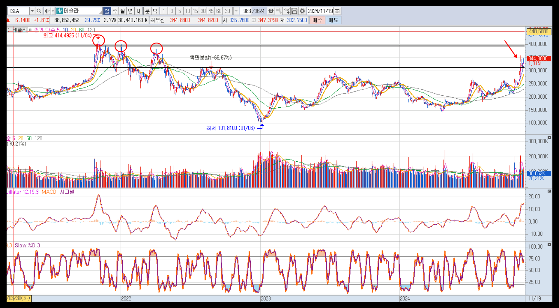This screenshot has width=559, height=308.
Task: Click the 2024/11/19 date field
Action: click(x=320, y=11)
